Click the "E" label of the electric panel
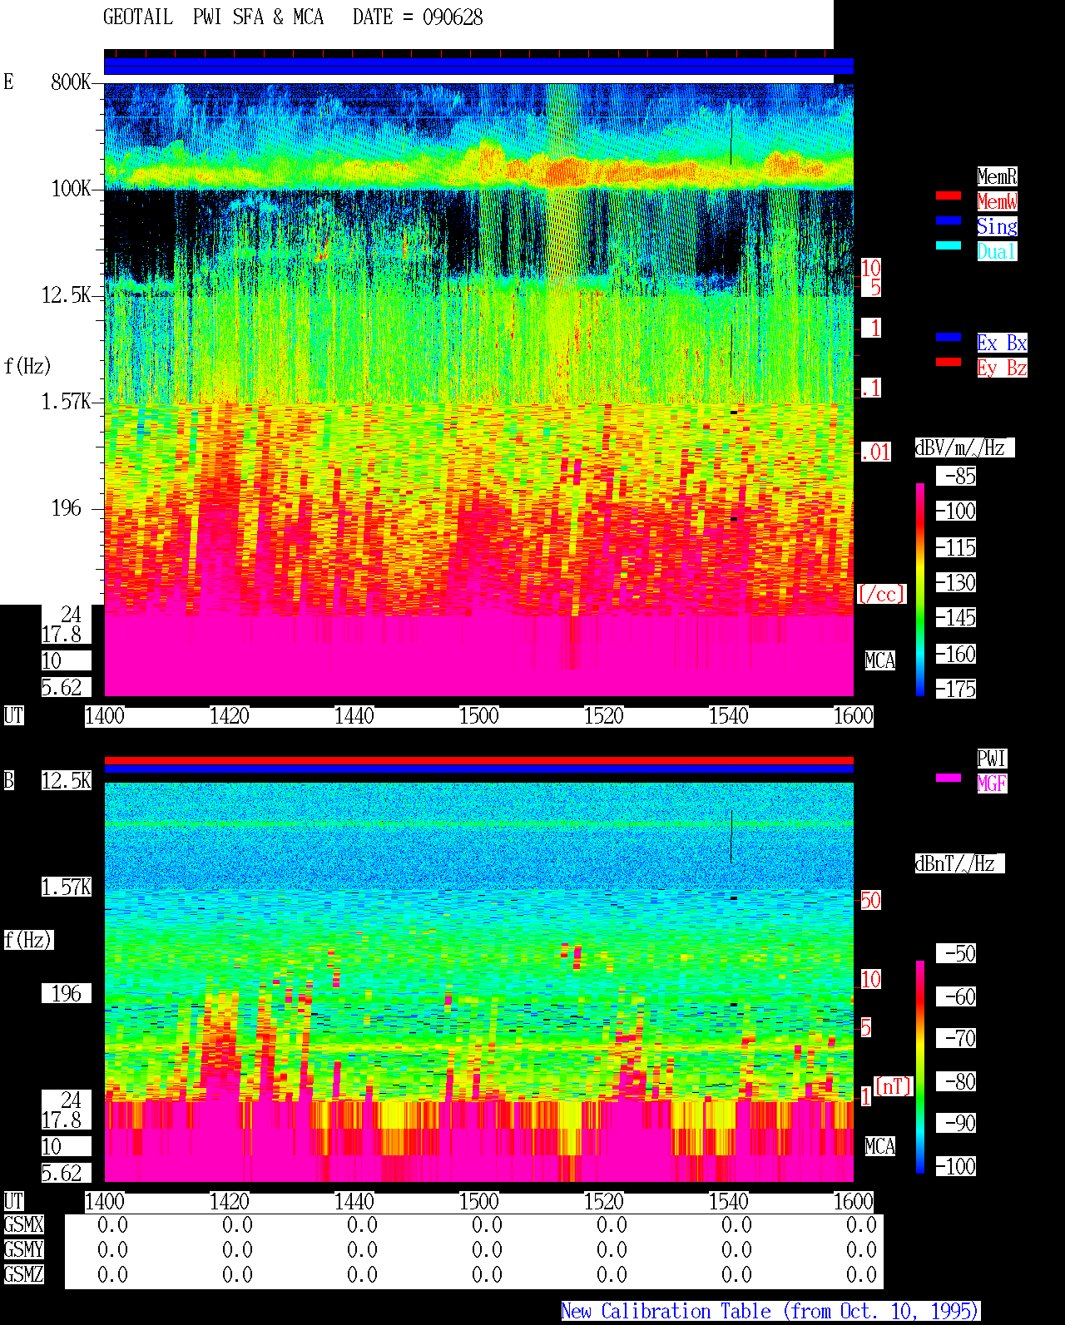The width and height of the screenshot is (1065, 1325). pos(9,82)
